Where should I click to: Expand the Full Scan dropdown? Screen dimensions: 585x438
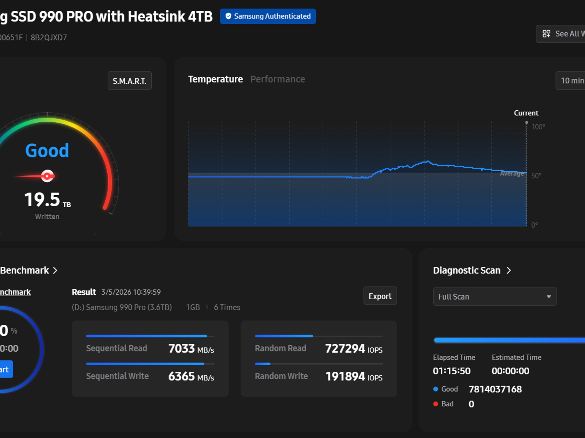tap(495, 297)
